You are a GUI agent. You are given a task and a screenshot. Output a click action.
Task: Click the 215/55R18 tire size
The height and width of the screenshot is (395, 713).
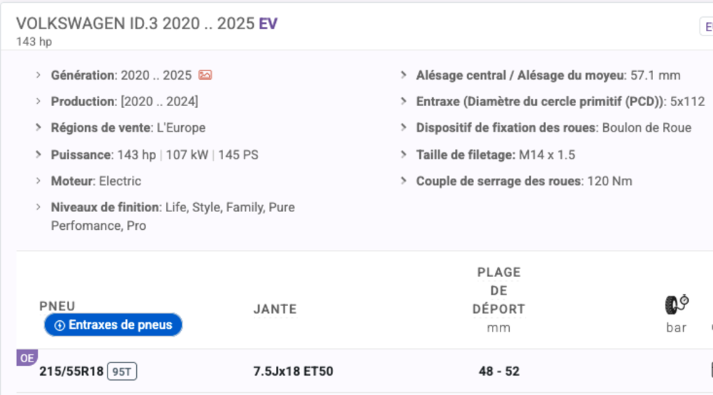coord(71,371)
